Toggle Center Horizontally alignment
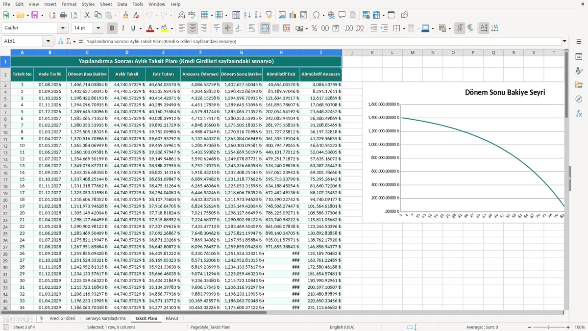588x331 pixels. [x=193, y=28]
